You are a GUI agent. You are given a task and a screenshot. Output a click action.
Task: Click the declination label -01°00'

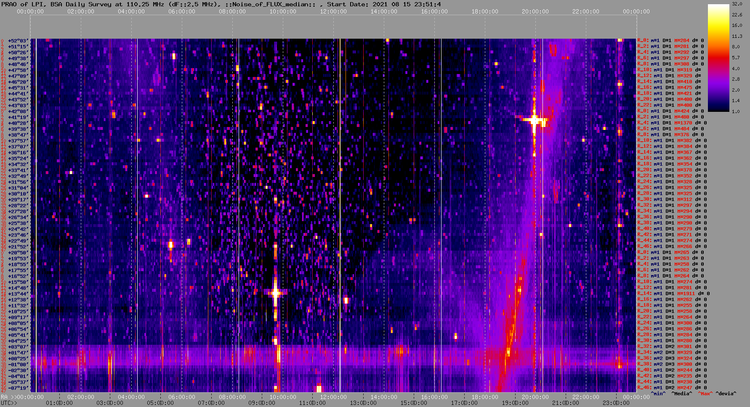18,365
